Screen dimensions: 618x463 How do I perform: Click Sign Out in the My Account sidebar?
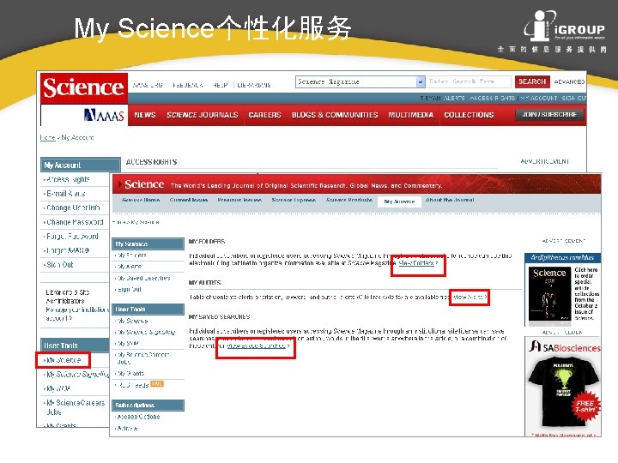coord(59,265)
